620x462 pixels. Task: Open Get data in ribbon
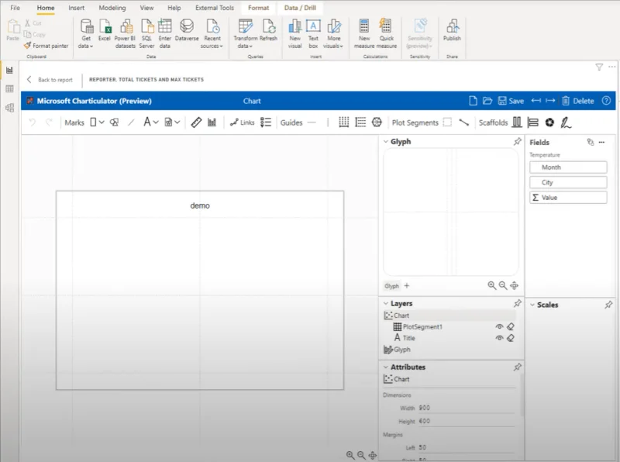86,34
